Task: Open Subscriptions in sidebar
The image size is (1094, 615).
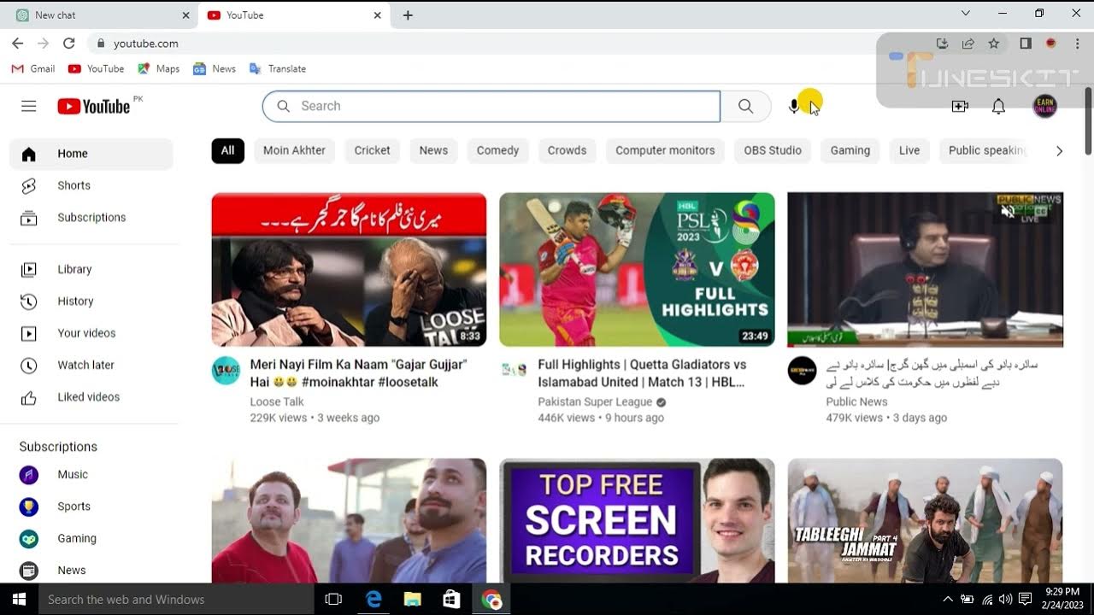Action: (91, 217)
